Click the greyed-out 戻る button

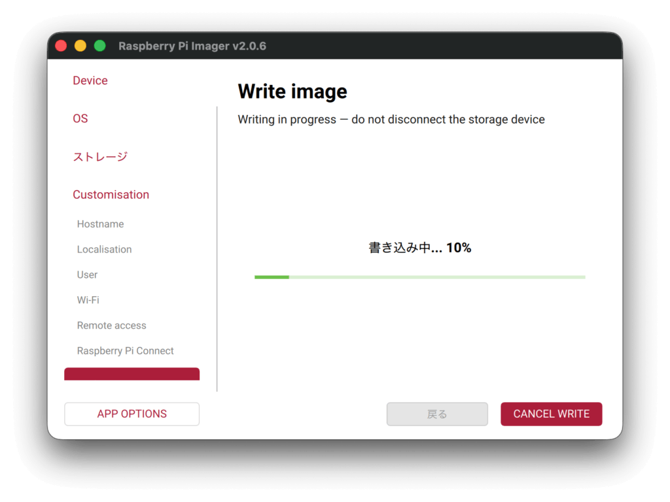point(437,414)
